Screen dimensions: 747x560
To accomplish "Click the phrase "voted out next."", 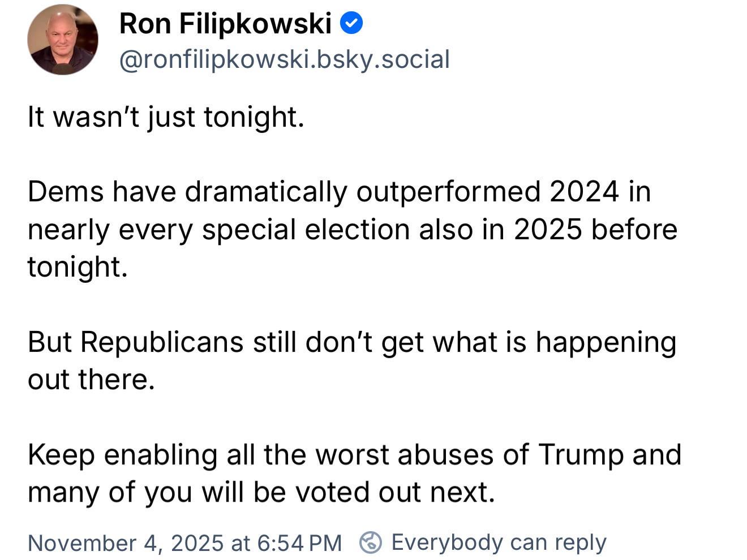I will [396, 492].
